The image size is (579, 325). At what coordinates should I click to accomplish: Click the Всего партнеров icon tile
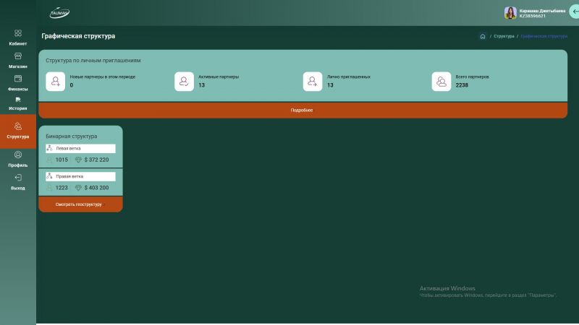click(x=441, y=82)
